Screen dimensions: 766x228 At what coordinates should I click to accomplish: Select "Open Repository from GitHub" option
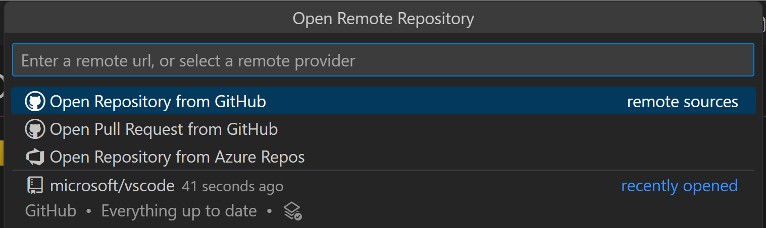158,102
